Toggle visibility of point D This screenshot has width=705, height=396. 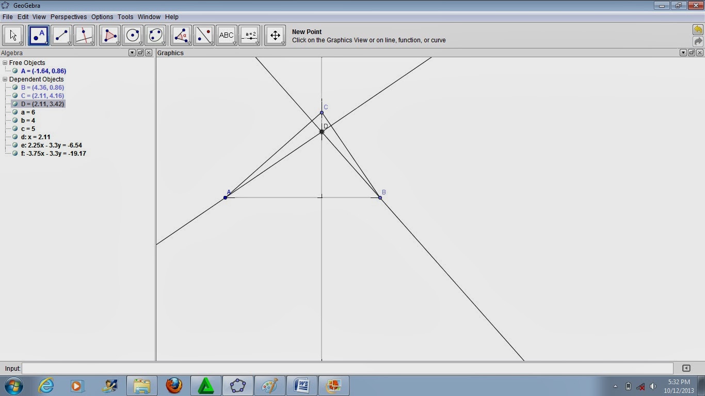[15, 104]
